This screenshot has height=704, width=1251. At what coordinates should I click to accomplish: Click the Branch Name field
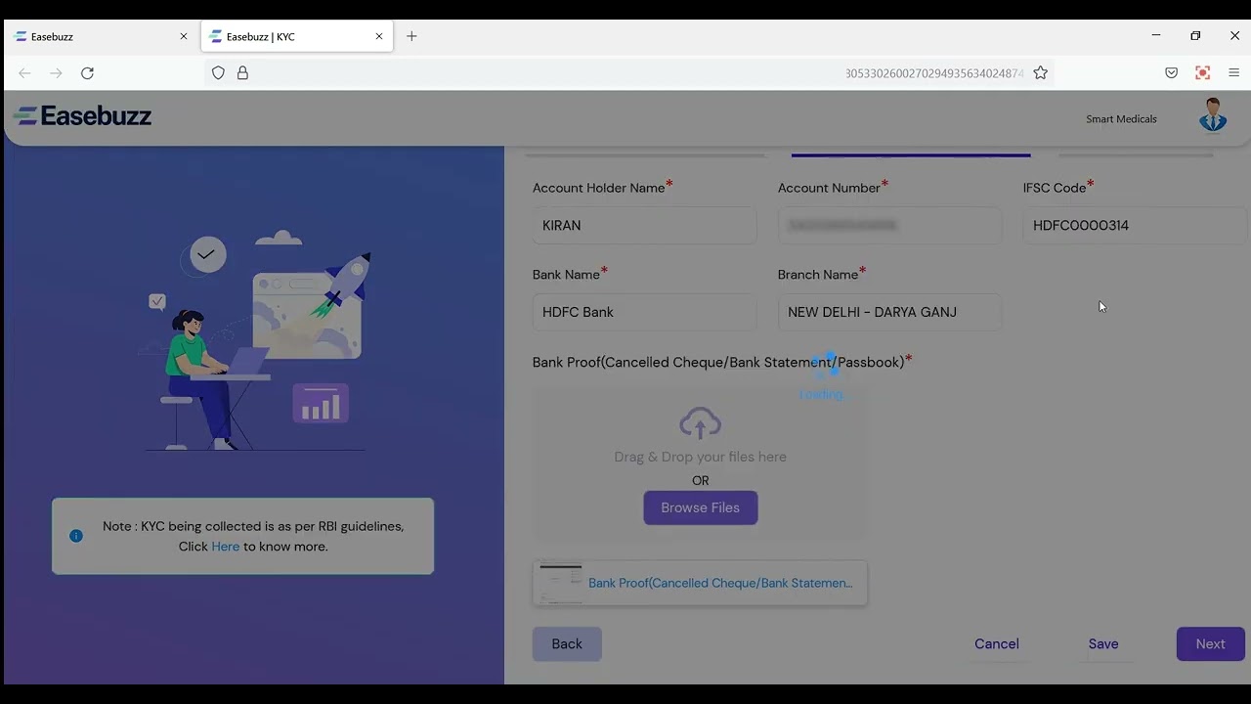click(889, 312)
